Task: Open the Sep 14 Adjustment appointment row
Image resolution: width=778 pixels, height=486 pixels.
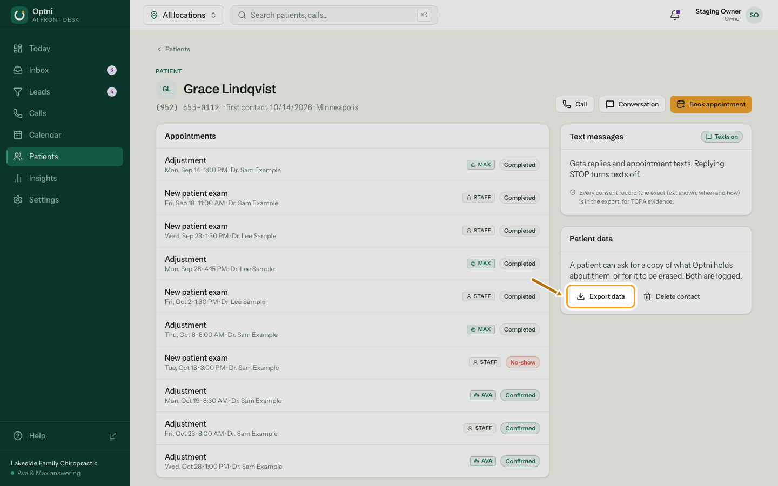Action: click(352, 165)
